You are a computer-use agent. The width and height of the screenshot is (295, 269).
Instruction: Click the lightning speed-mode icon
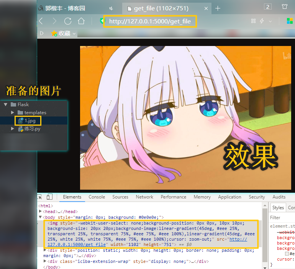tap(262, 21)
